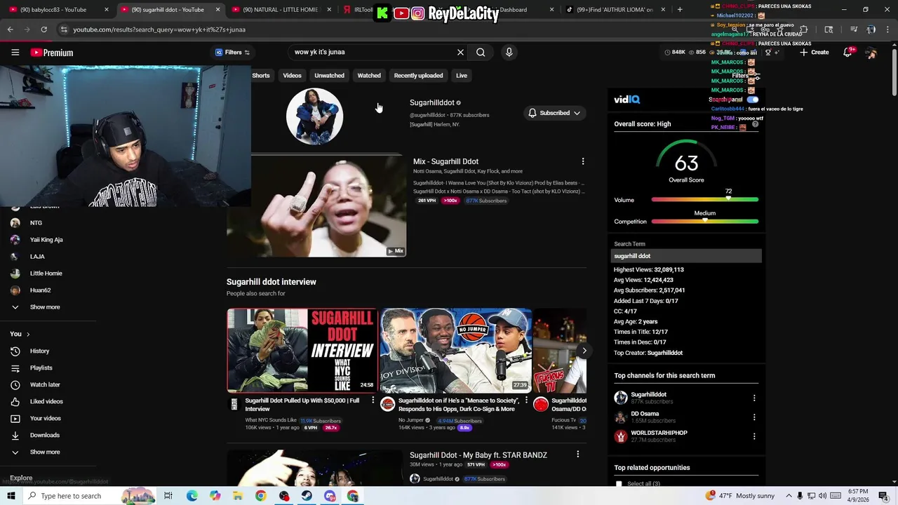Open vidIQ logo in search panel
Viewport: 898px width, 505px height.
[x=626, y=100]
